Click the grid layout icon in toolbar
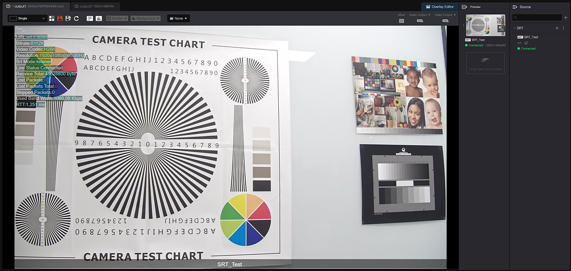 [52, 18]
